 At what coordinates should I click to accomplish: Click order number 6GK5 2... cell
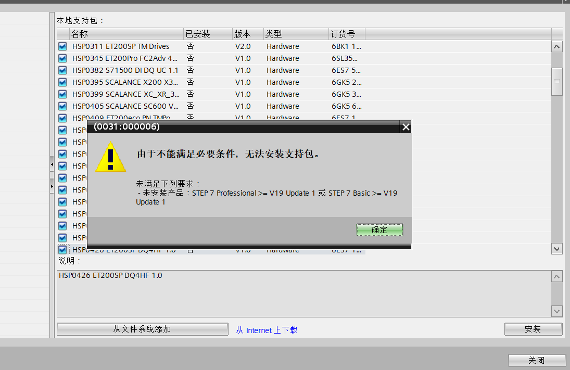[347, 83]
